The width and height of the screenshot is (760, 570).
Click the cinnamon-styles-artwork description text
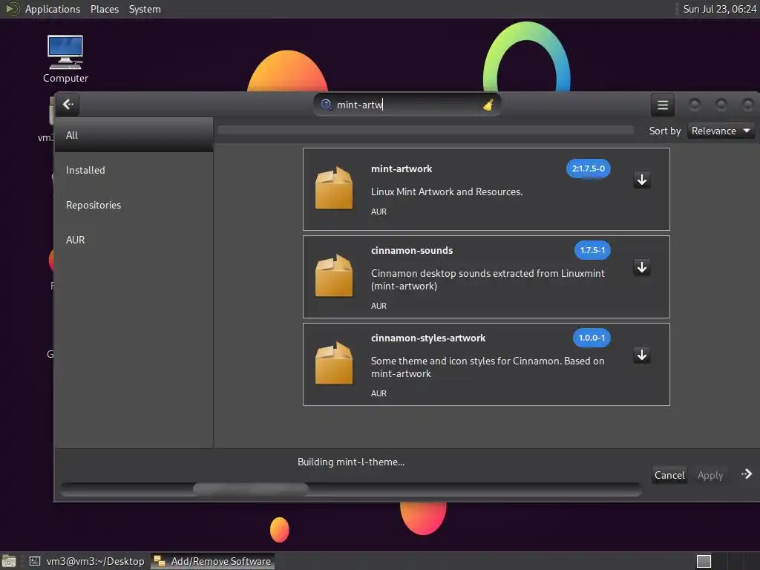pyautogui.click(x=488, y=367)
